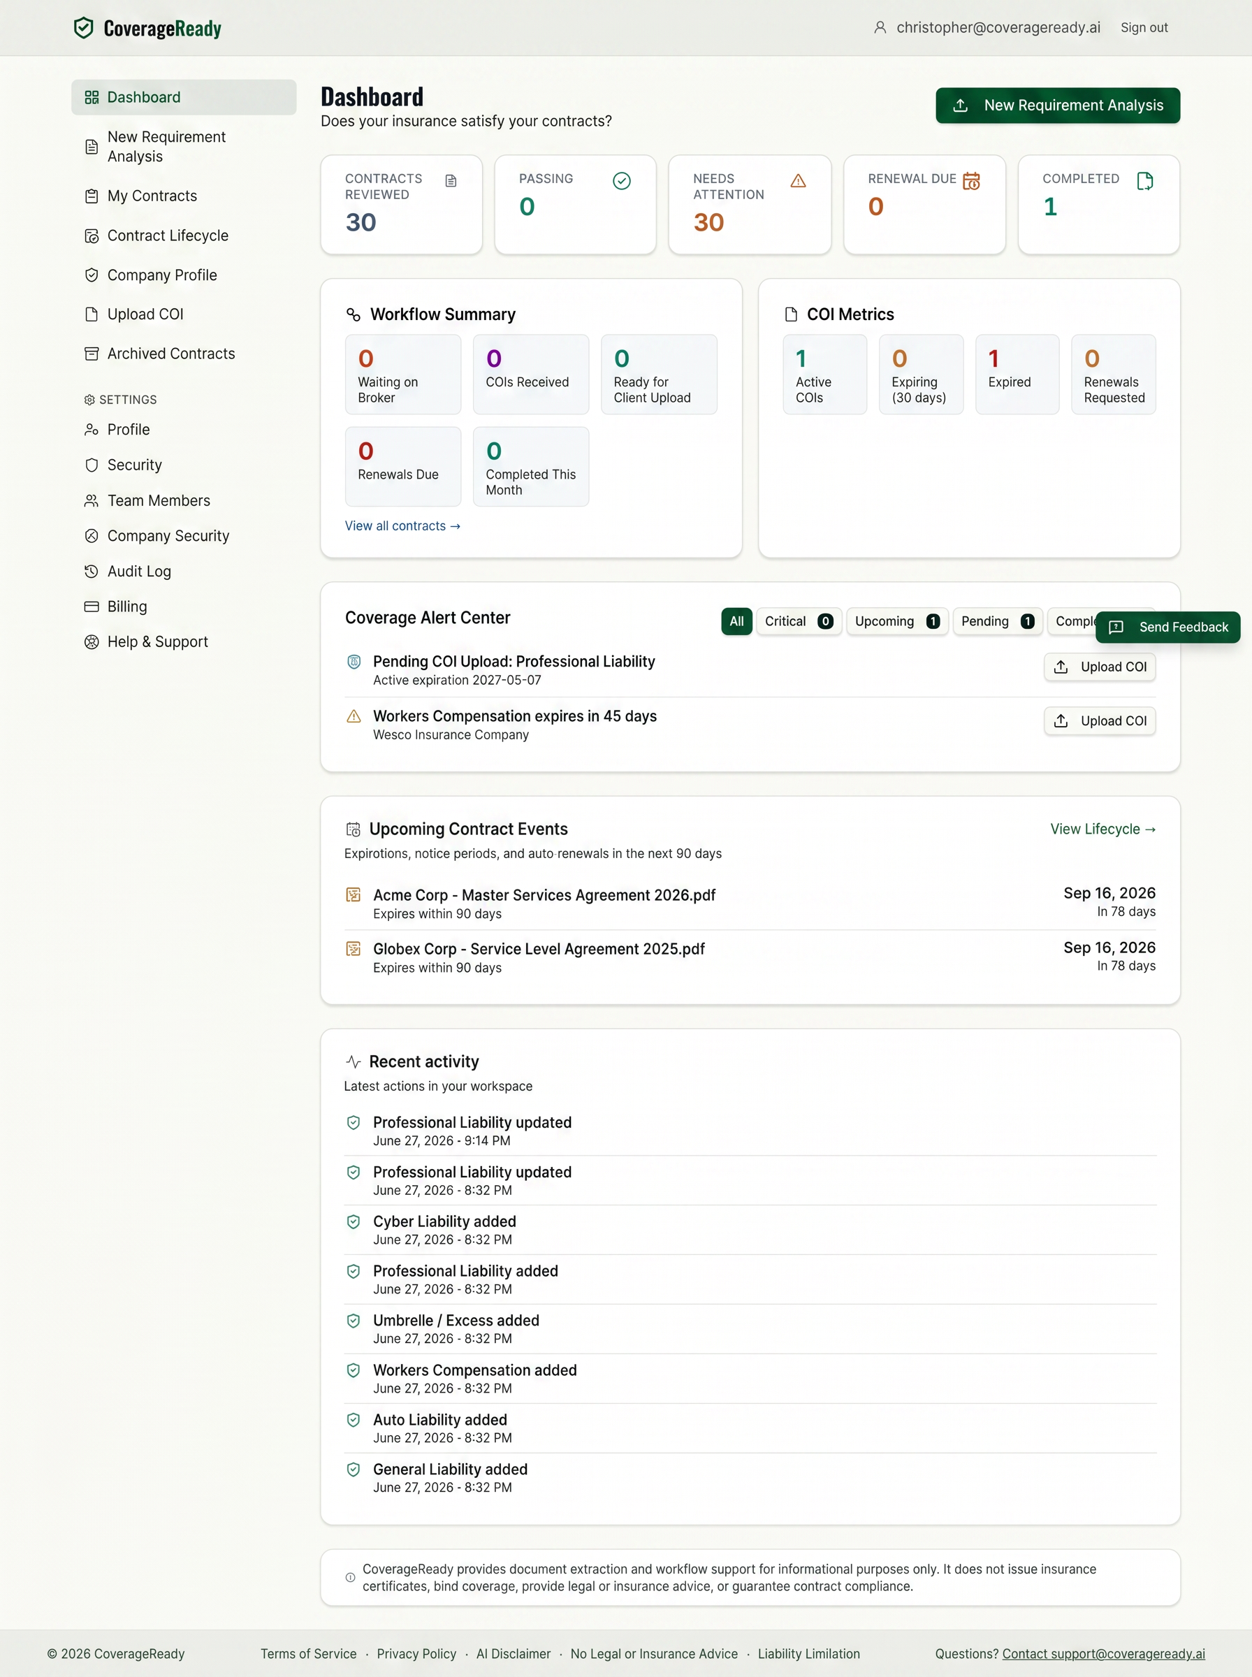
Task: Open the Active COIs metric tile
Action: click(x=824, y=375)
